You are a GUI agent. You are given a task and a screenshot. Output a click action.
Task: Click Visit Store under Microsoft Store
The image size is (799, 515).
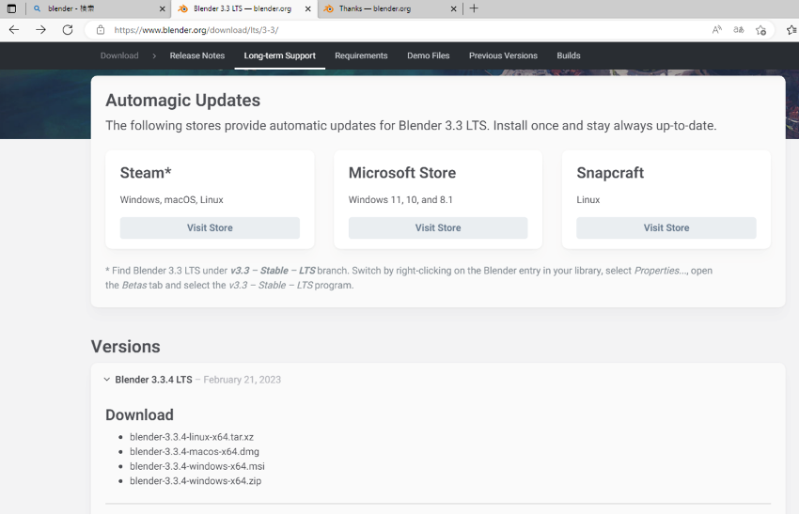(438, 227)
